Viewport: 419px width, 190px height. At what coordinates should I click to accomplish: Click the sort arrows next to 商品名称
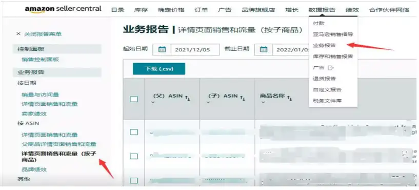[290, 98]
